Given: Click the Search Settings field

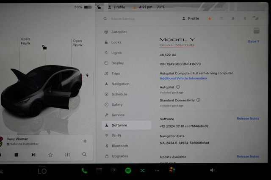Looking at the screenshot, I should click(x=123, y=19).
